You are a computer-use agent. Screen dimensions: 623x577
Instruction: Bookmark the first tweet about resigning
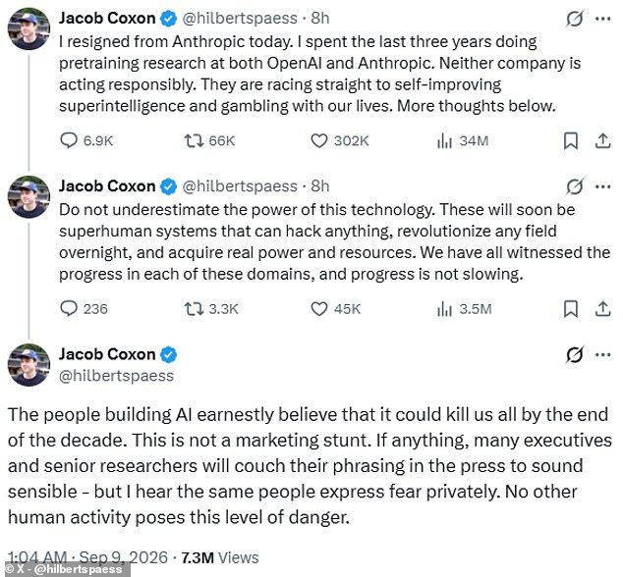[x=571, y=140]
